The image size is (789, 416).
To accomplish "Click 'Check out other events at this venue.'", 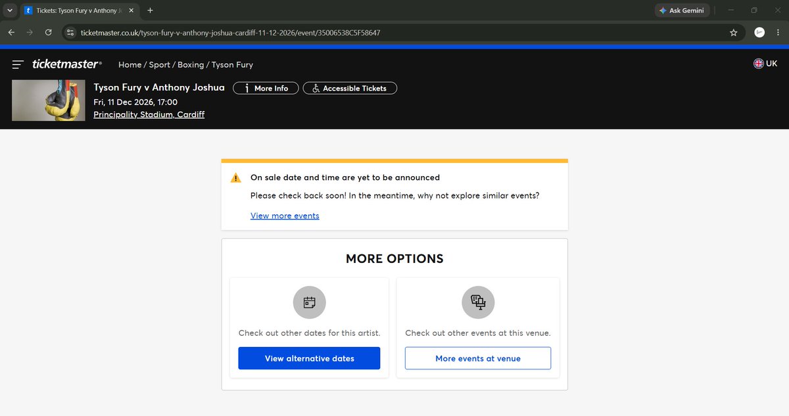I will click(x=478, y=333).
